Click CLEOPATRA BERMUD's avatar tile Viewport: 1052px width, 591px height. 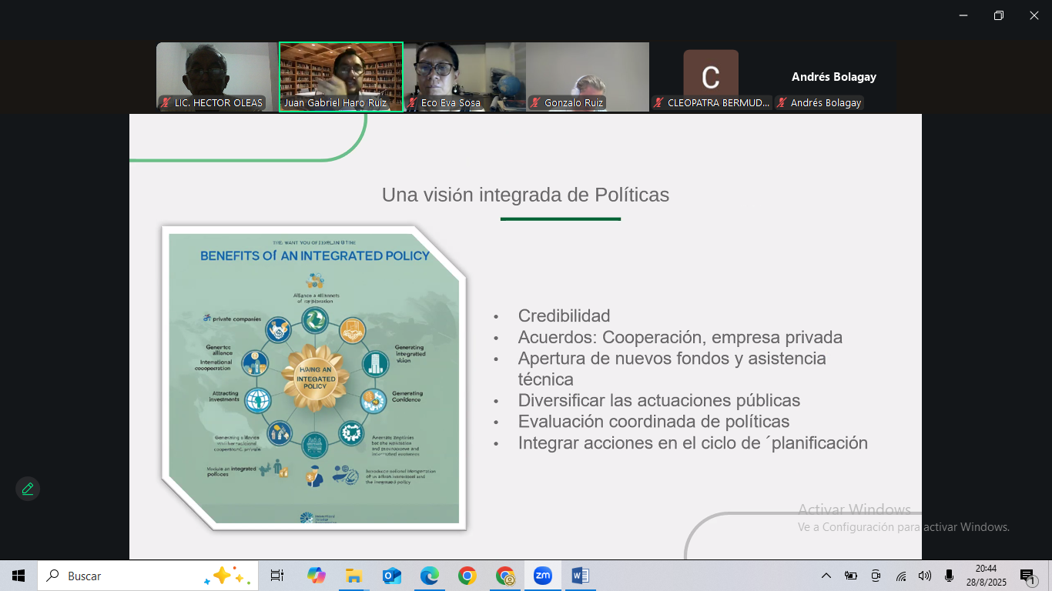710,76
